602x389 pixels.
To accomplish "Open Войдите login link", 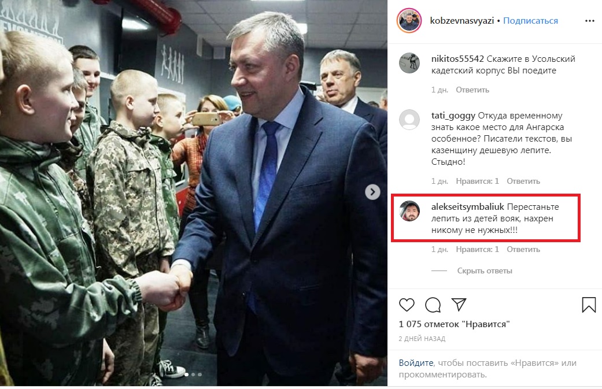I will click(x=416, y=363).
